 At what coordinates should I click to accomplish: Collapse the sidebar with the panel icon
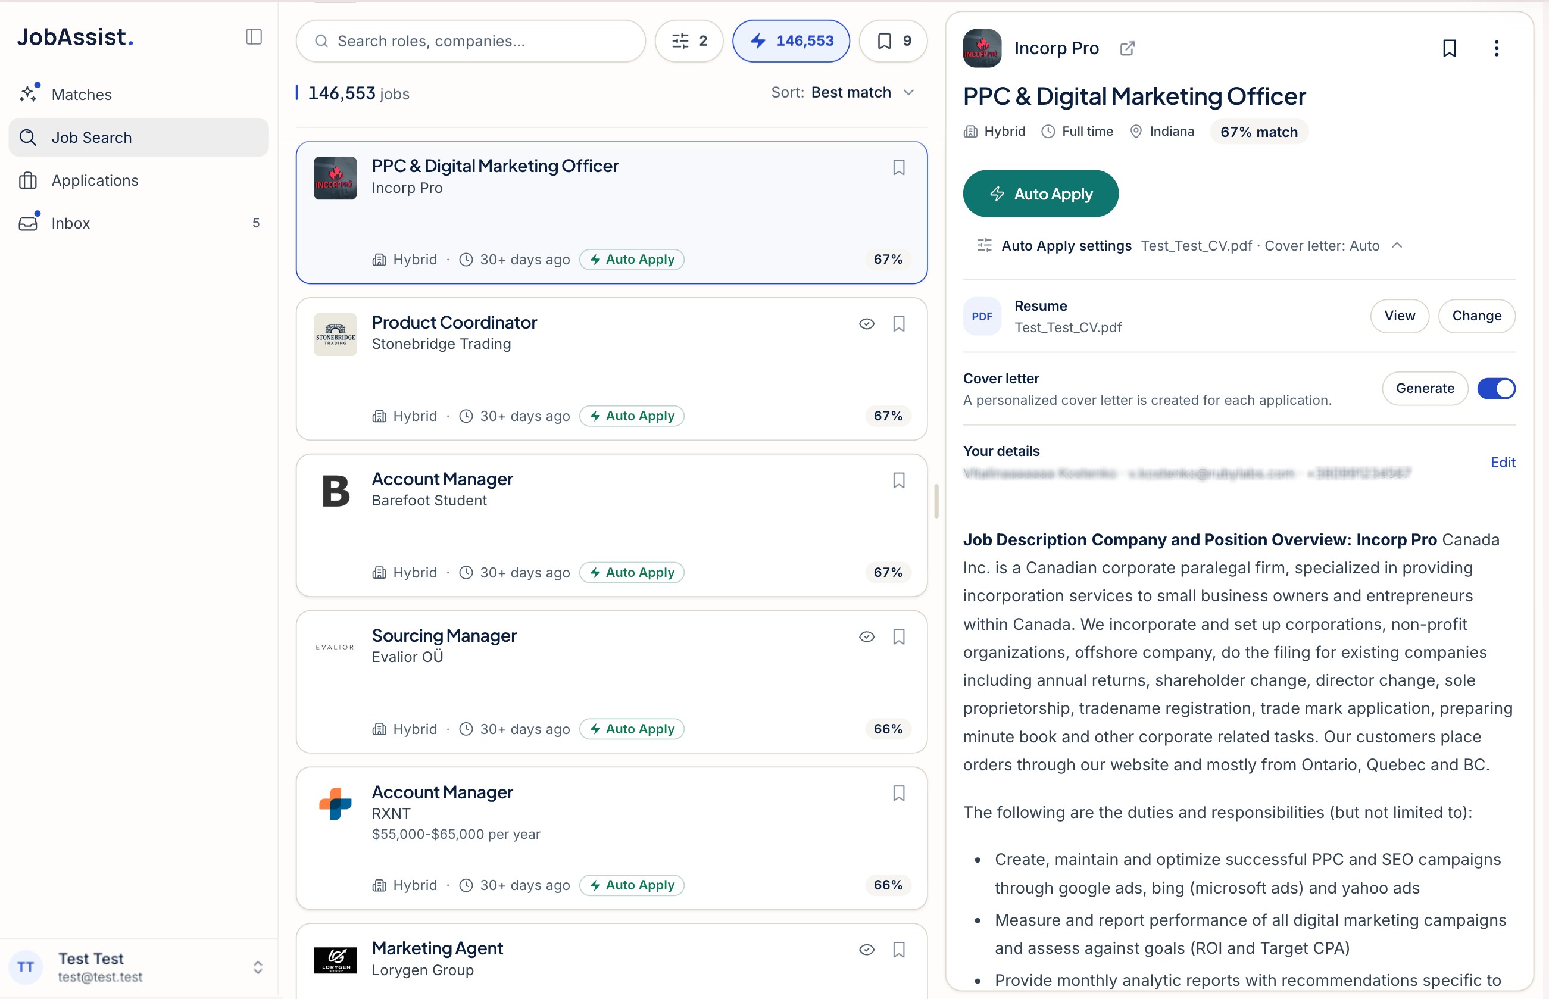(x=254, y=37)
